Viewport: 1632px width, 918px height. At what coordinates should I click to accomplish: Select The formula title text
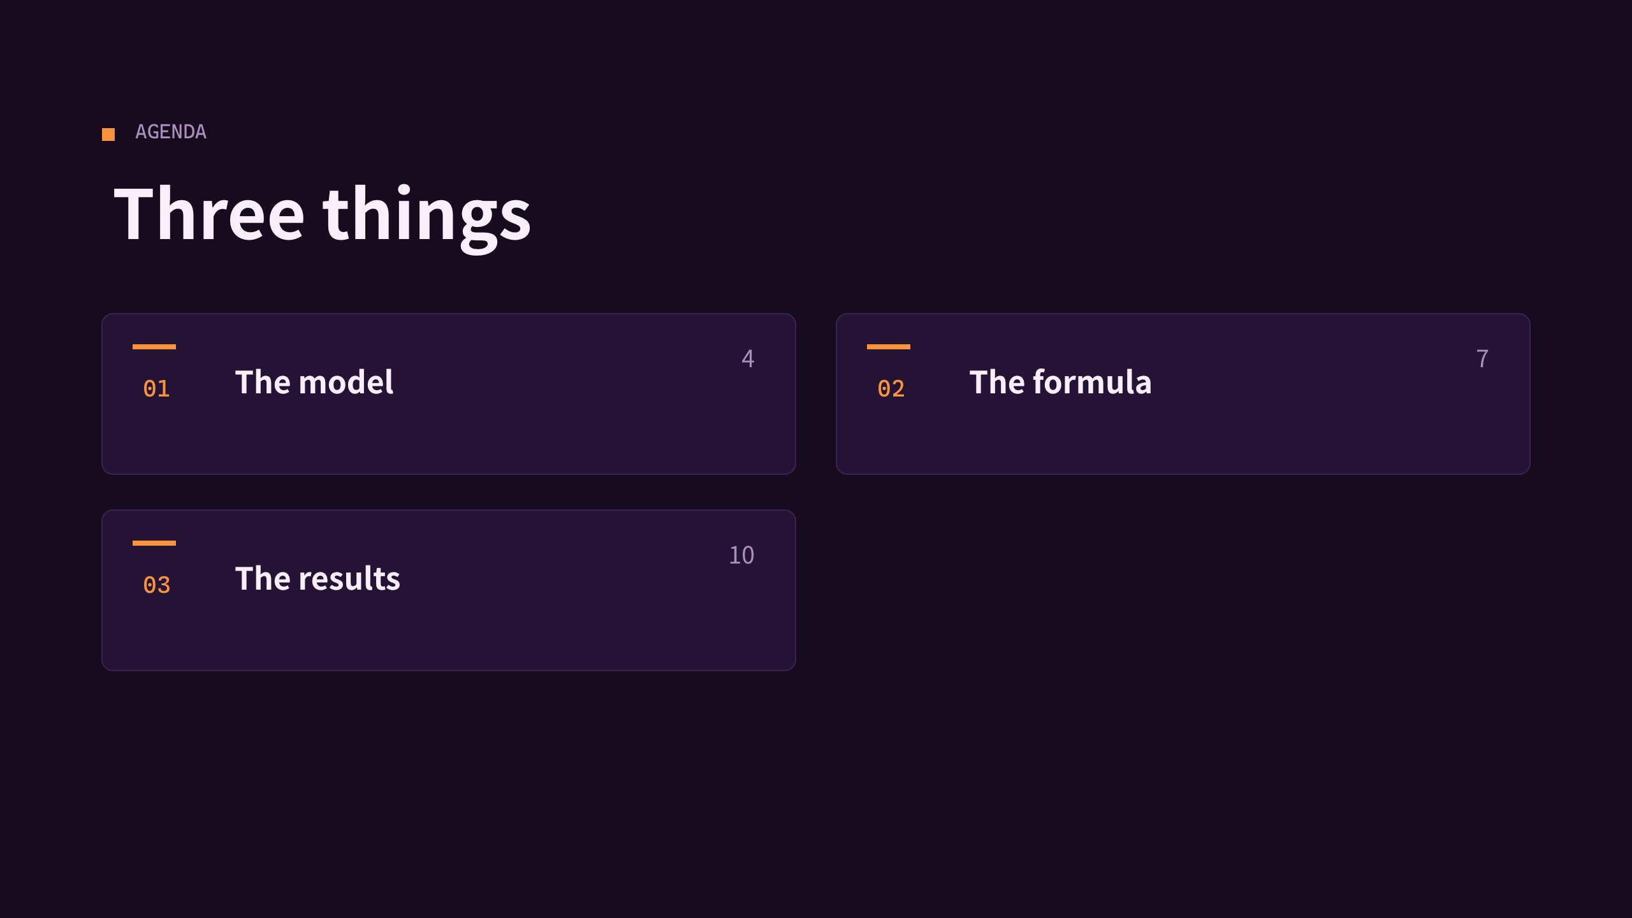pyautogui.click(x=1061, y=382)
